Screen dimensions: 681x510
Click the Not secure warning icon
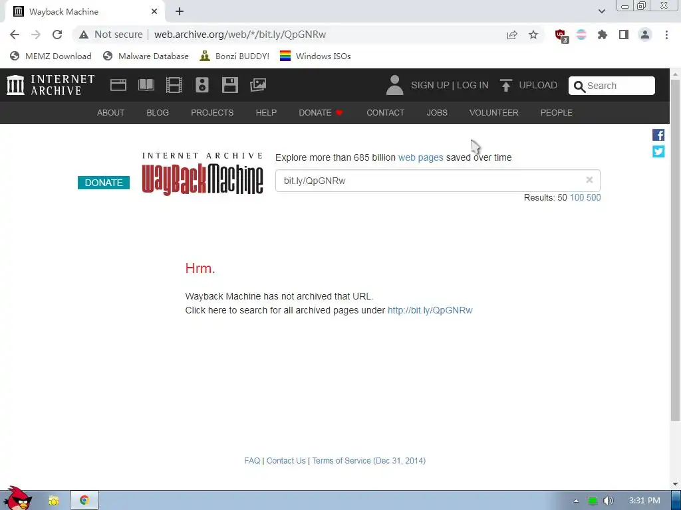click(x=83, y=35)
